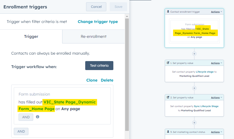The height and width of the screenshot is (139, 234).
Task: Click outer AND button below filter box
Action: (21, 131)
